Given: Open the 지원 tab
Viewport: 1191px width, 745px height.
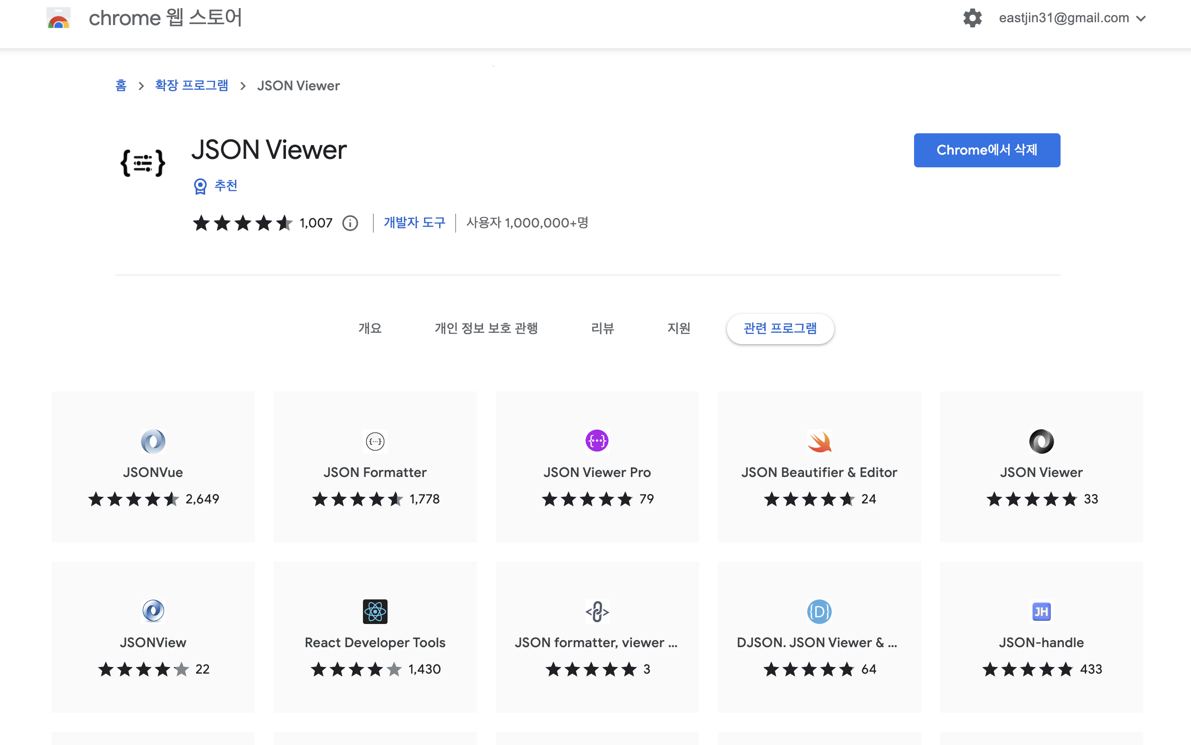Looking at the screenshot, I should (x=679, y=328).
